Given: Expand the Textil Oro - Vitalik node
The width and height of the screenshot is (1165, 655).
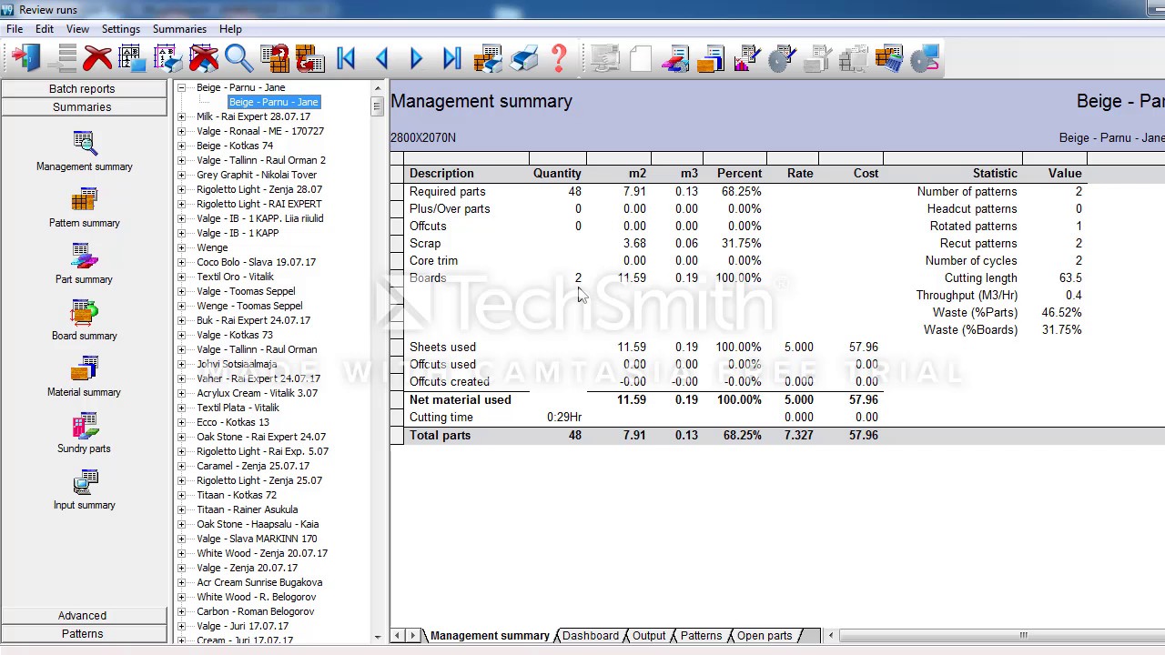Looking at the screenshot, I should coord(181,277).
